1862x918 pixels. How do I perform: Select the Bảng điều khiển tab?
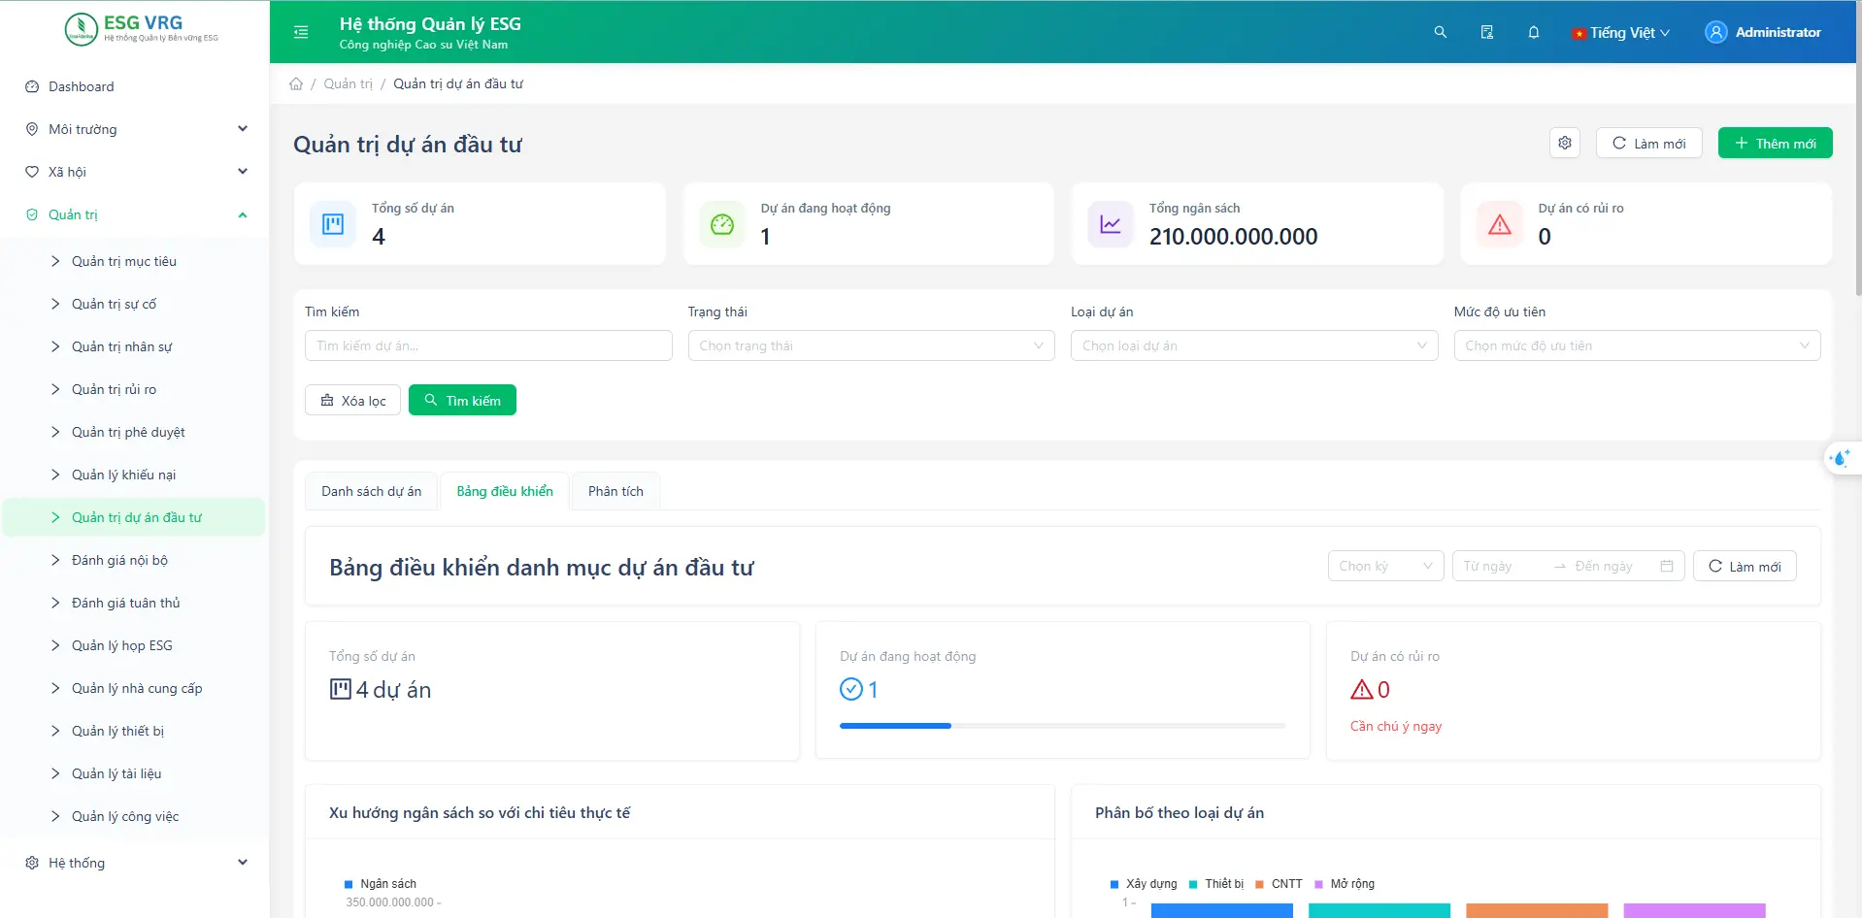coord(505,491)
